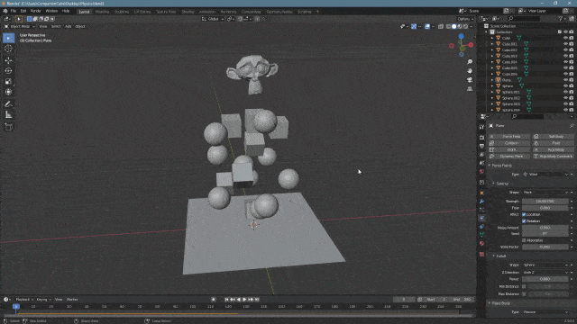Screen dimensions: 577x324
Task: Click the Flow value slider
Action: pos(545,208)
